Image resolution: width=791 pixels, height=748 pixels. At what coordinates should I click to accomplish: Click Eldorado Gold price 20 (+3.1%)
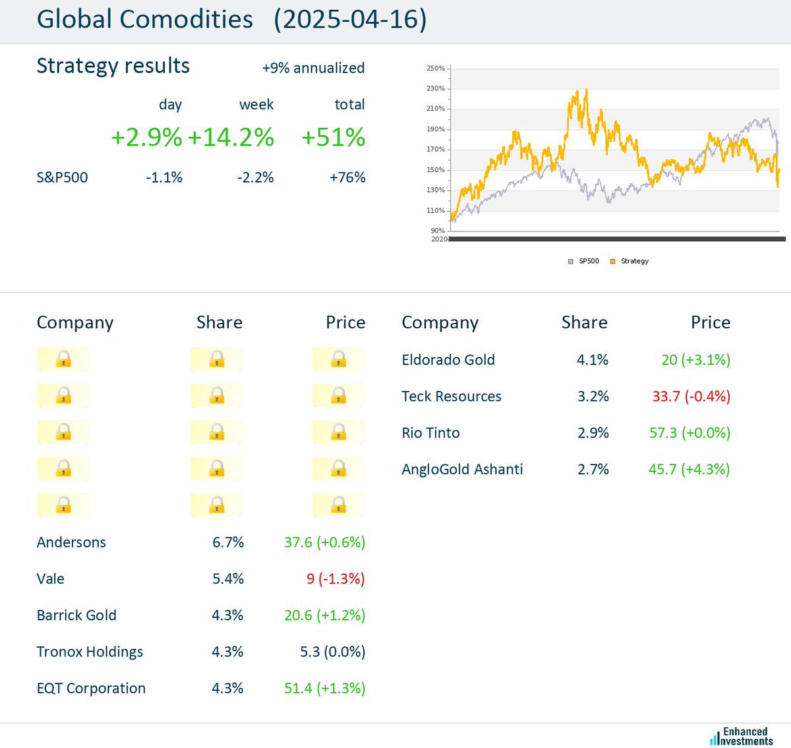695,360
